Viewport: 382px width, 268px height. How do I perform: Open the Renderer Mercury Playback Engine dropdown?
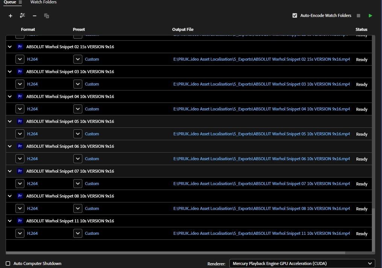(302, 263)
